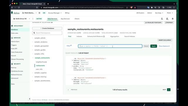Switch to Data Services tab
The height and width of the screenshot is (106, 188).
coord(52,19)
